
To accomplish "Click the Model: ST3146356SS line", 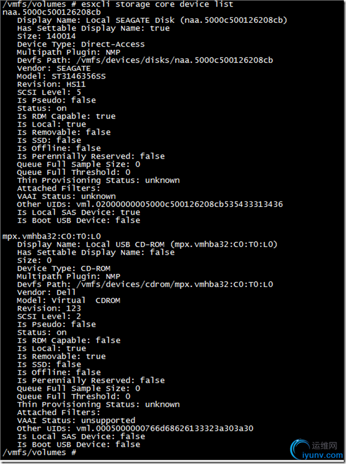I will click(61, 76).
